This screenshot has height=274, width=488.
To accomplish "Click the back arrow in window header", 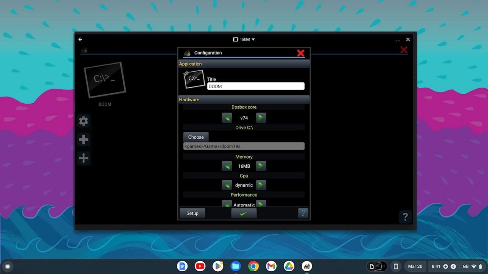I will (80, 39).
